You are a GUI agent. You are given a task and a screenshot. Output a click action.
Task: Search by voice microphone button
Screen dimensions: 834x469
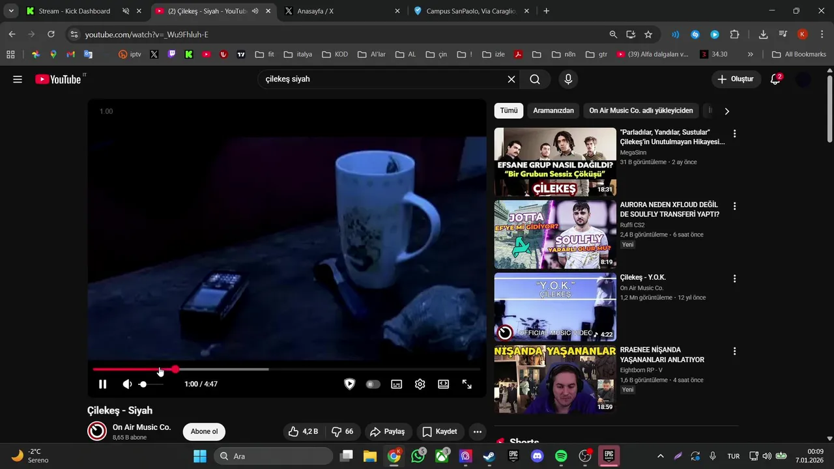pyautogui.click(x=568, y=79)
